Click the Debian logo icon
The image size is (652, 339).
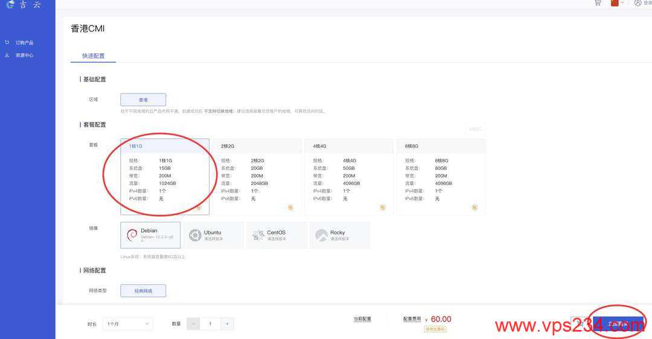132,235
